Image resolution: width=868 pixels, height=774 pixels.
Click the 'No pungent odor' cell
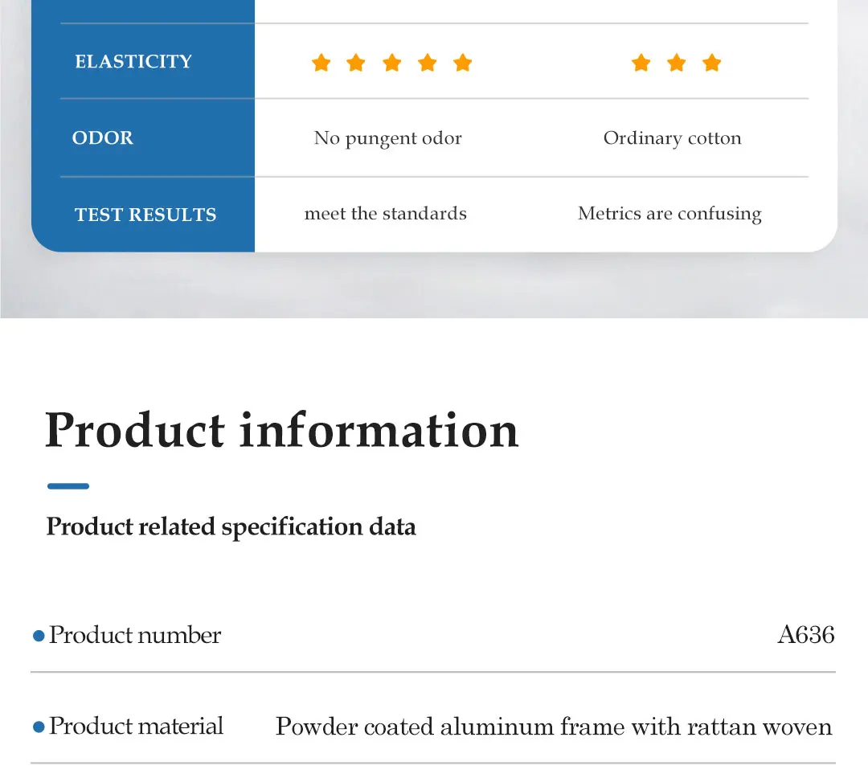click(387, 138)
